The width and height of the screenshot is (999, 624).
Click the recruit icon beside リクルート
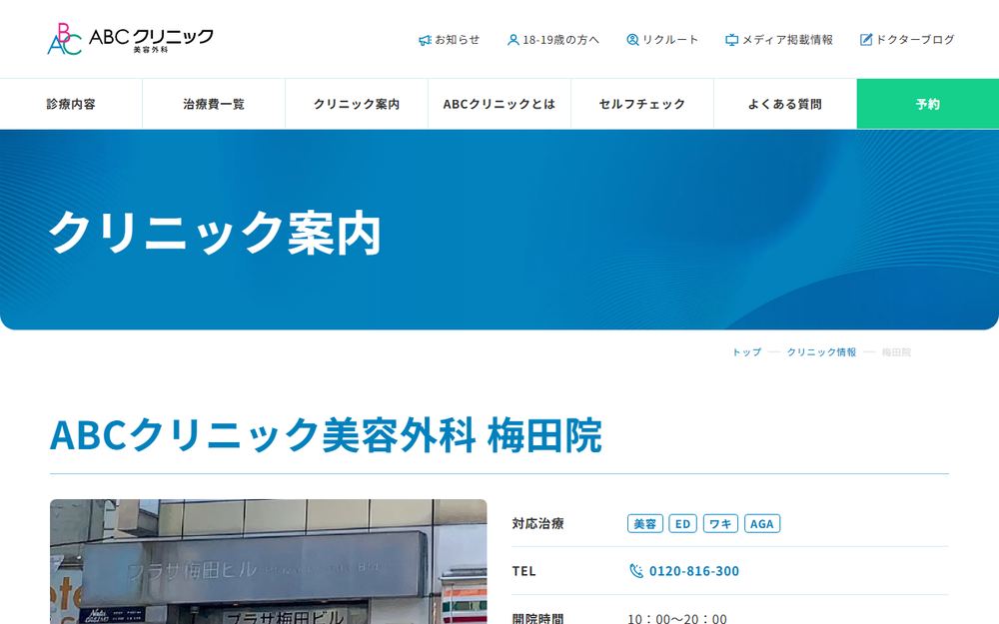pos(632,40)
